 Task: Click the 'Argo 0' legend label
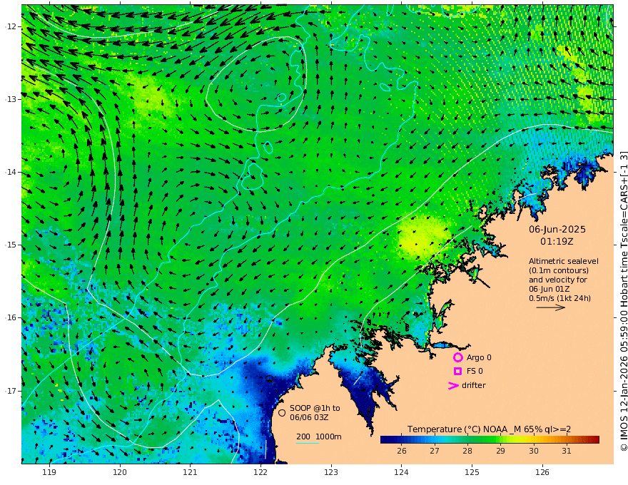(479, 357)
